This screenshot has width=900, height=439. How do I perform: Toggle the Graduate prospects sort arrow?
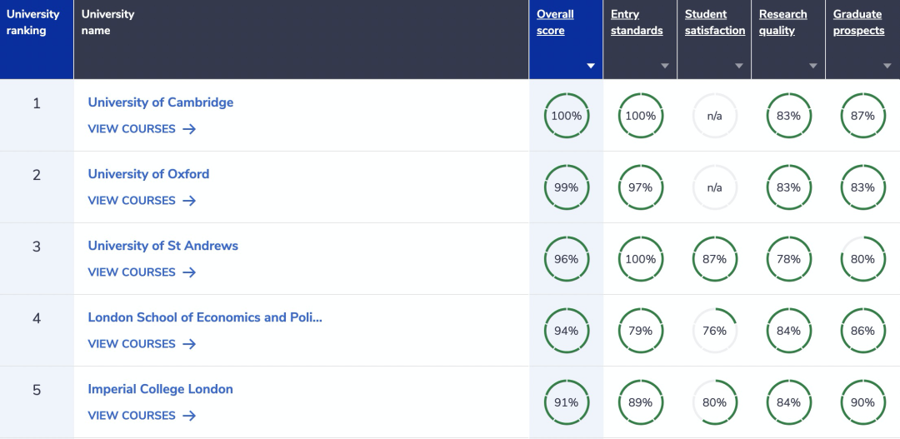point(887,66)
